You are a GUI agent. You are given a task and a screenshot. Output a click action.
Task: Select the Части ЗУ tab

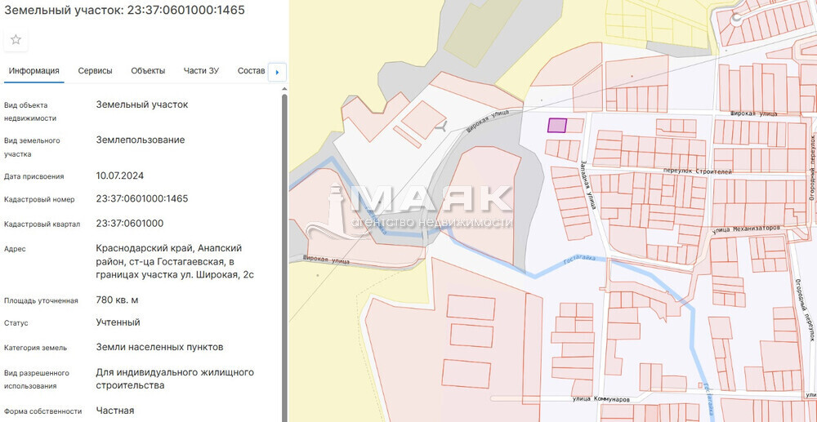click(201, 71)
